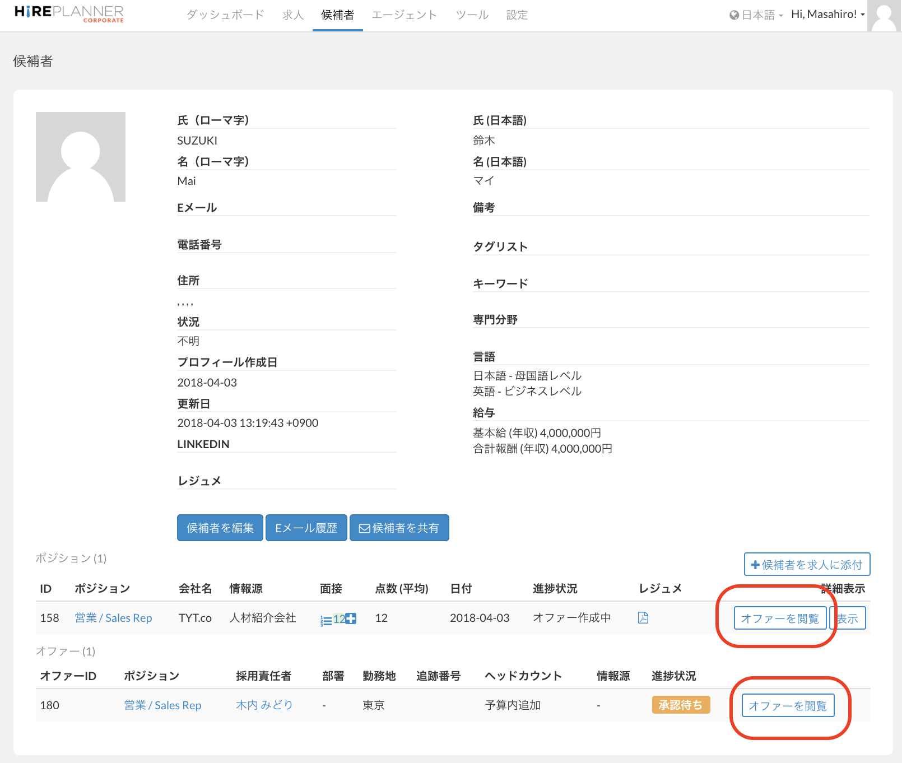Click 表示 button in position row 158

pyautogui.click(x=848, y=618)
